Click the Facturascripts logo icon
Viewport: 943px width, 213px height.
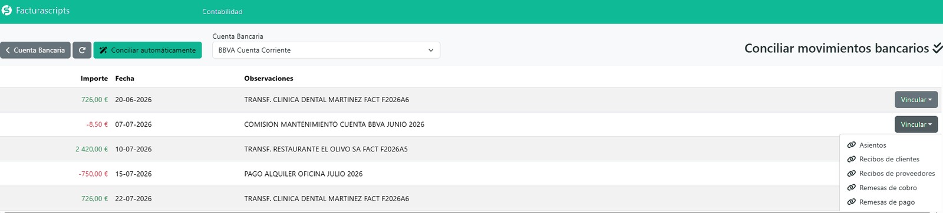(x=6, y=11)
